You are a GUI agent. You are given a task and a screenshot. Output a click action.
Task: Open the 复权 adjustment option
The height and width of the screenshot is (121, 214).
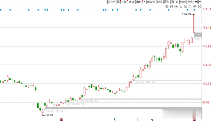point(167,2)
